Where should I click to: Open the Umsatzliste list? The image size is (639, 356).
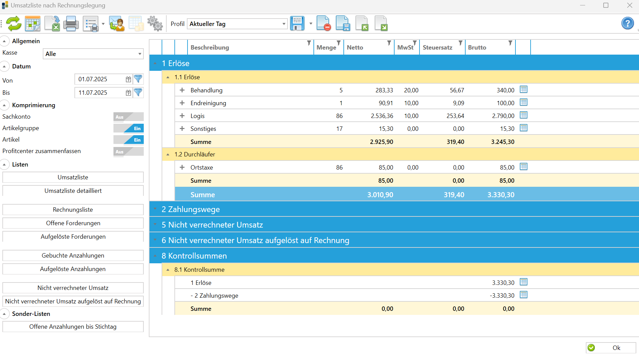pyautogui.click(x=73, y=177)
